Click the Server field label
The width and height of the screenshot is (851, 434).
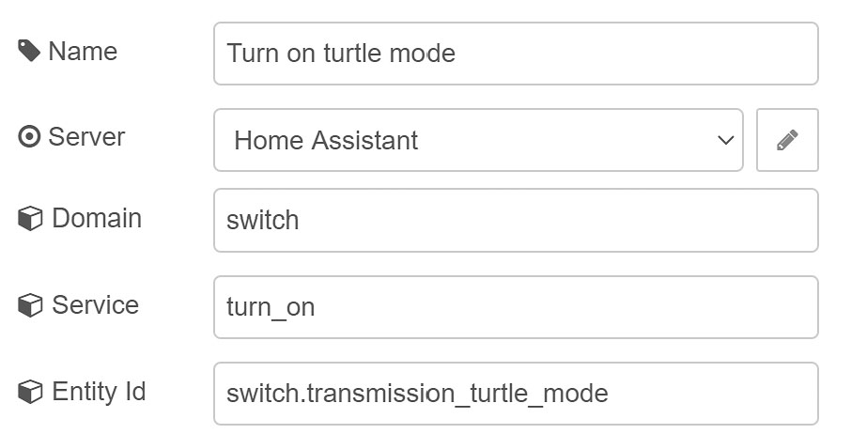[86, 137]
